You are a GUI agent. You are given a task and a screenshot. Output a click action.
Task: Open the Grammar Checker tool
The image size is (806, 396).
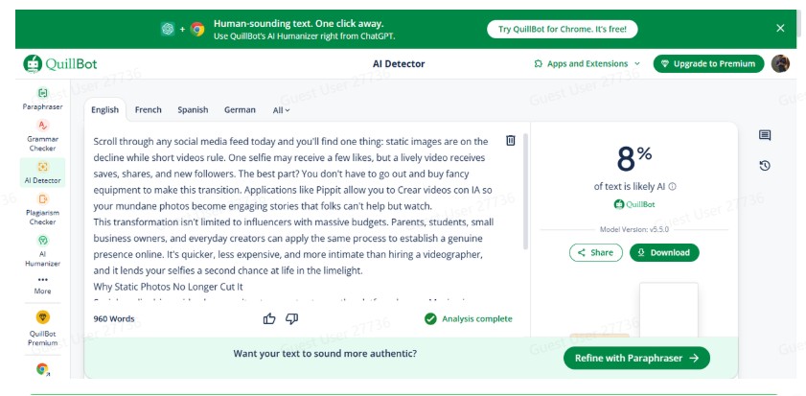click(x=43, y=135)
